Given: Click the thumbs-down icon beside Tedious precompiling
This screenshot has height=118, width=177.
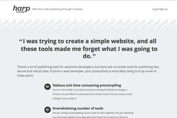Looking at the screenshot, I should 47,87.
